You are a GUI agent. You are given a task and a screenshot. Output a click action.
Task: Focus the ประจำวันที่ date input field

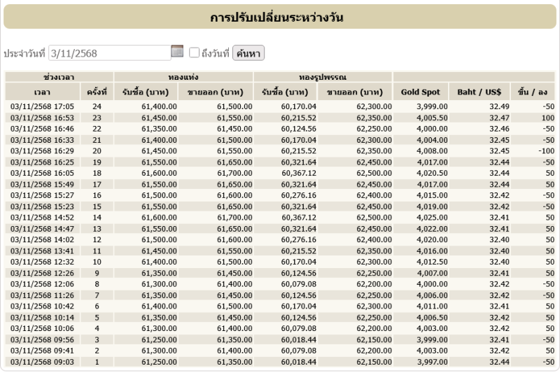pos(108,52)
